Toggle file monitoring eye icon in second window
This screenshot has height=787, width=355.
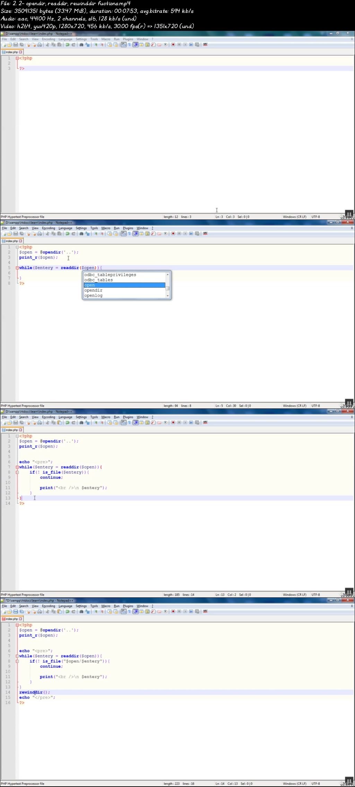pos(165,233)
